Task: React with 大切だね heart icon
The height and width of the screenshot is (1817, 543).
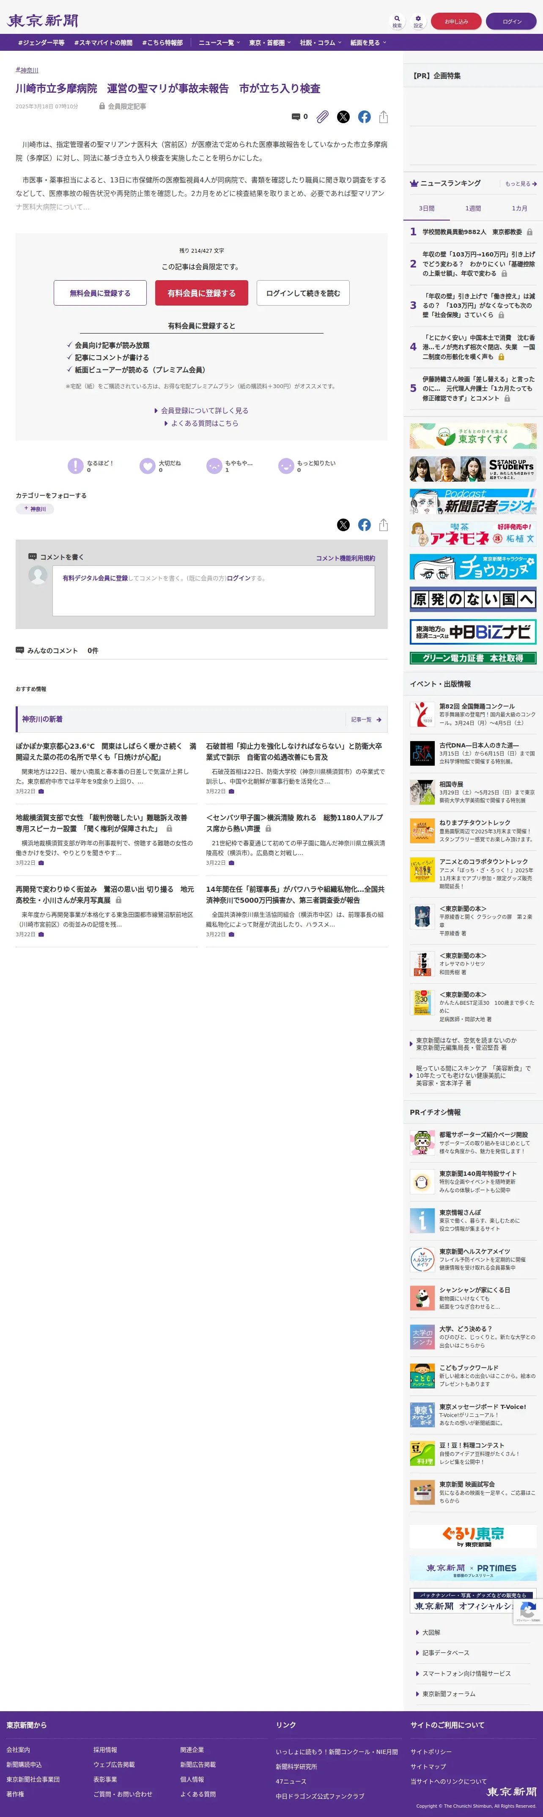Action: pos(148,466)
